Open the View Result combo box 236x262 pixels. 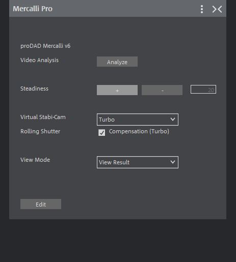coord(138,162)
